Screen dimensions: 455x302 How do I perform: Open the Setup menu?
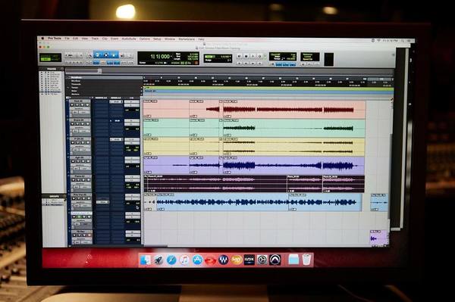point(157,39)
